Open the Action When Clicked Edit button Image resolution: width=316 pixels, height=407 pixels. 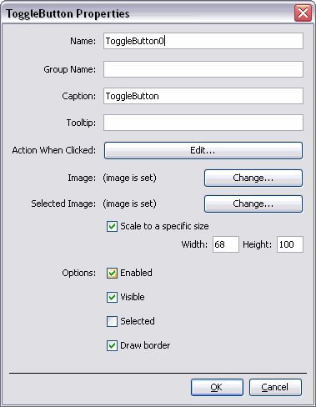coord(203,150)
